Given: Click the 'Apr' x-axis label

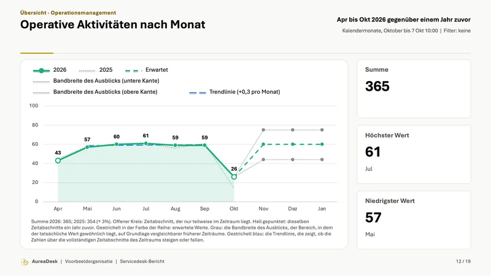Looking at the screenshot, I should tap(58, 209).
